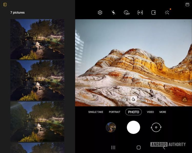Tap the Android home navigation button
Screen dimensions: 192x153
click(139, 148)
